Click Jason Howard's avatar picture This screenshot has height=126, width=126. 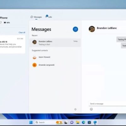tap(34, 57)
